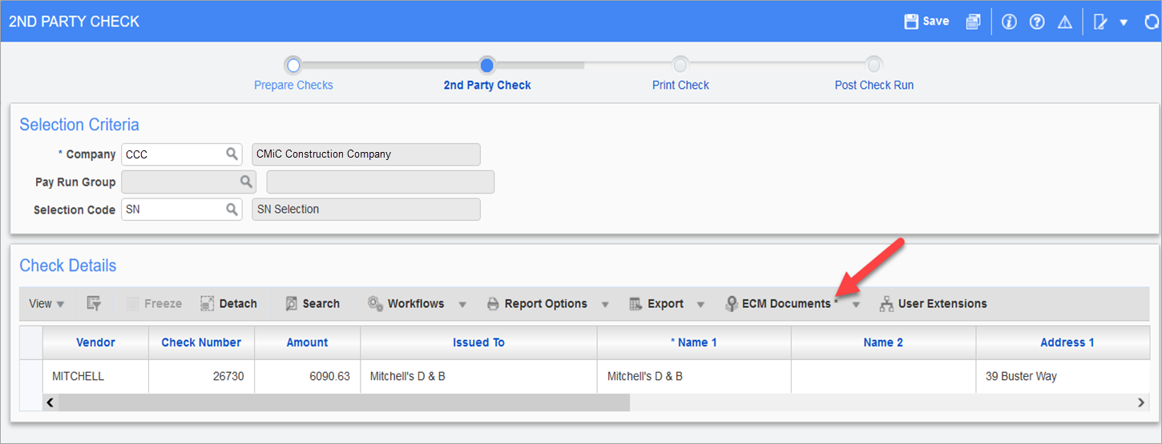Click Address 1 cell 39 Buster Way
1162x444 pixels.
[x=1063, y=376]
